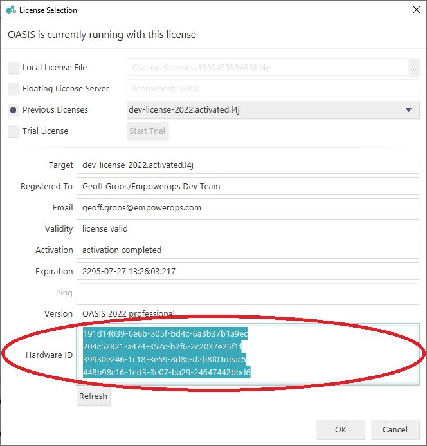The image size is (427, 446).
Task: Click hardware ID line starting 39930e246
Action: pos(165,359)
